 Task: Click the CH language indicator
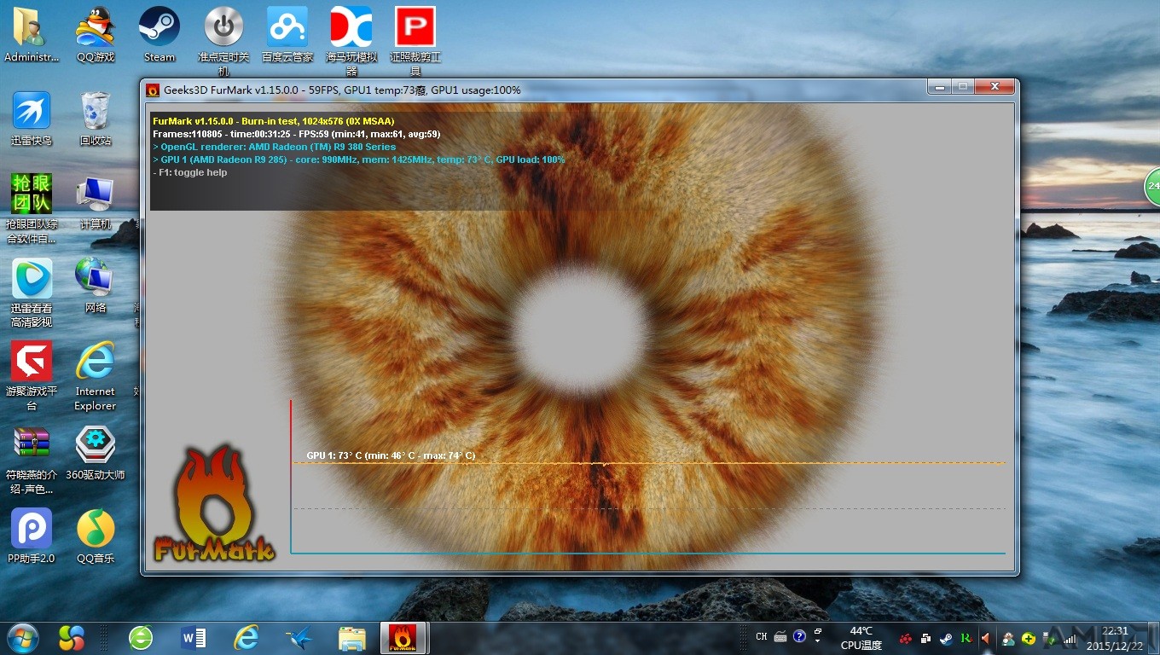coord(762,636)
